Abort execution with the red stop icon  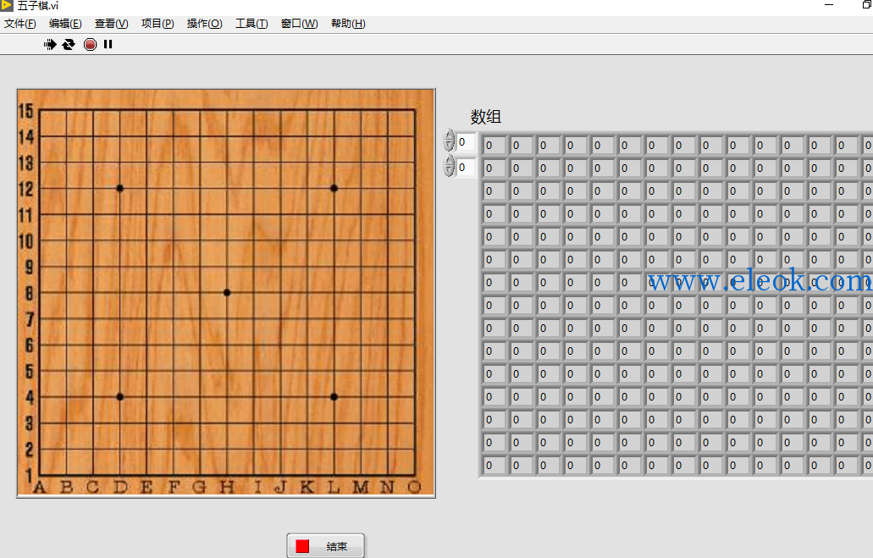90,45
